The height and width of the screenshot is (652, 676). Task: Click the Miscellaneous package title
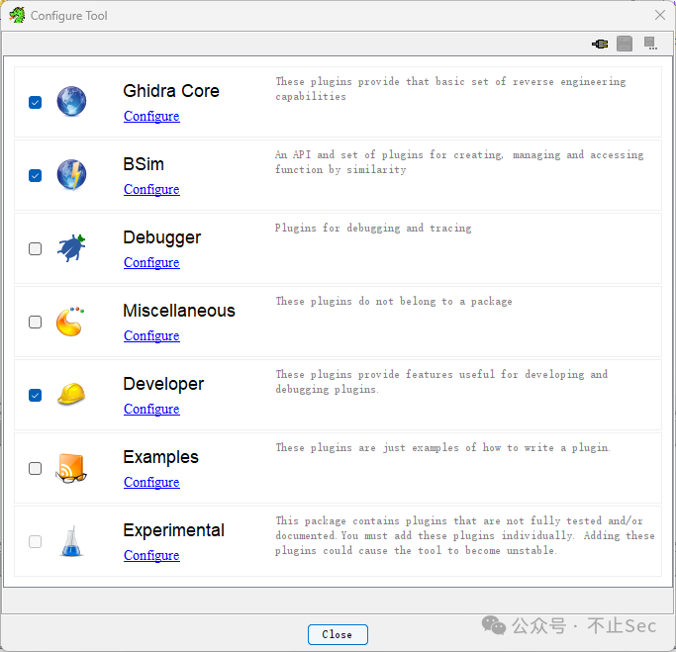[x=179, y=311]
